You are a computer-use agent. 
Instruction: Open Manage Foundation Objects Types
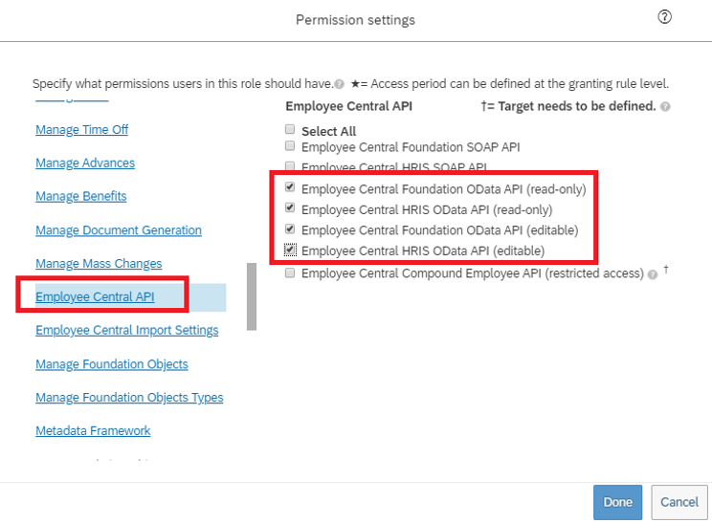[129, 398]
